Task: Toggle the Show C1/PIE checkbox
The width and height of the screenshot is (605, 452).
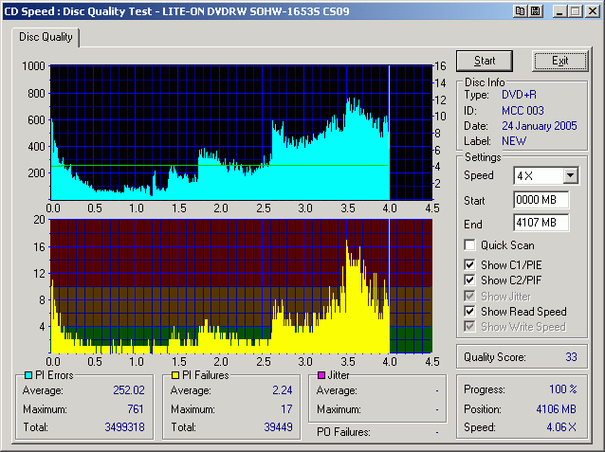Action: pos(469,264)
